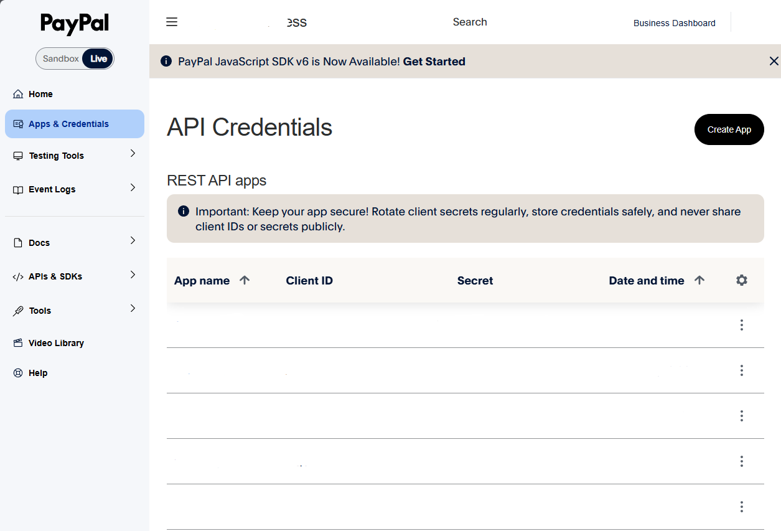This screenshot has height=531, width=781.
Task: Open the Business Dashboard link
Action: coord(674,23)
